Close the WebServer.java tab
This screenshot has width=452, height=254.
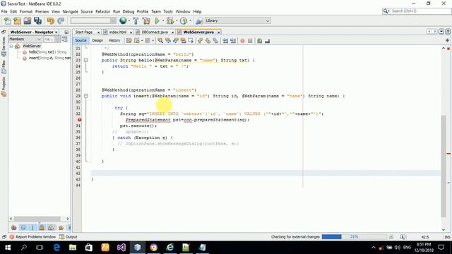[x=219, y=32]
